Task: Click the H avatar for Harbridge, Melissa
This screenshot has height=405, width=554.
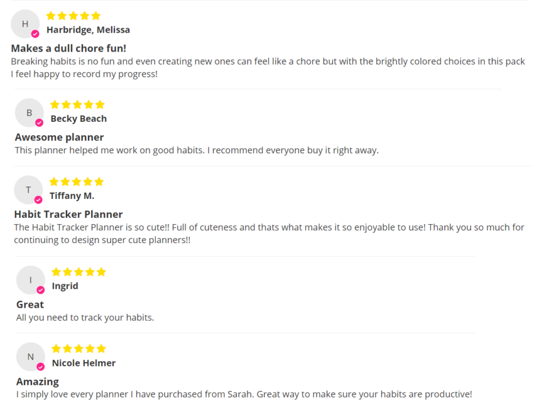Action: pyautogui.click(x=25, y=24)
